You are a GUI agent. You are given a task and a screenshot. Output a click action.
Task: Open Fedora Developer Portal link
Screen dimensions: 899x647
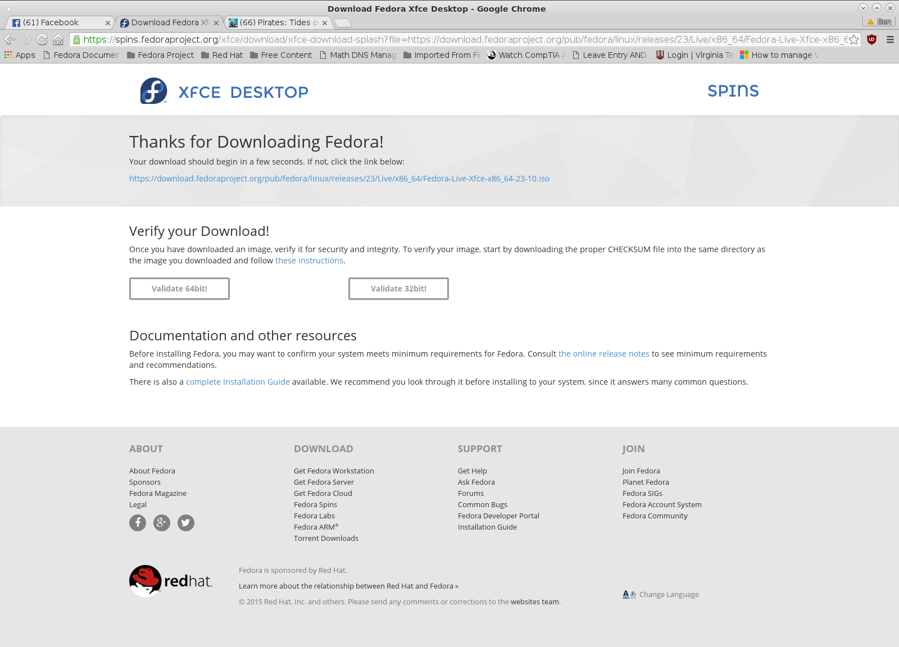click(x=498, y=516)
